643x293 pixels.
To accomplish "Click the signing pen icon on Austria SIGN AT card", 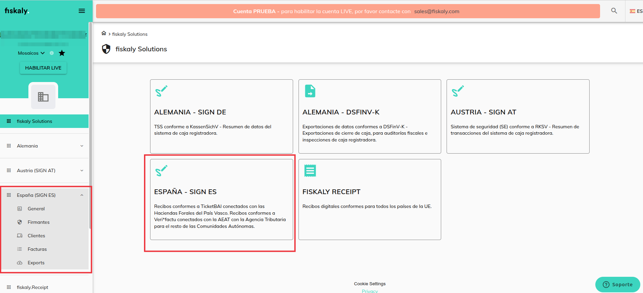I will (458, 91).
